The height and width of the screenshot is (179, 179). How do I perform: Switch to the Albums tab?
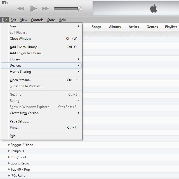click(x=115, y=27)
